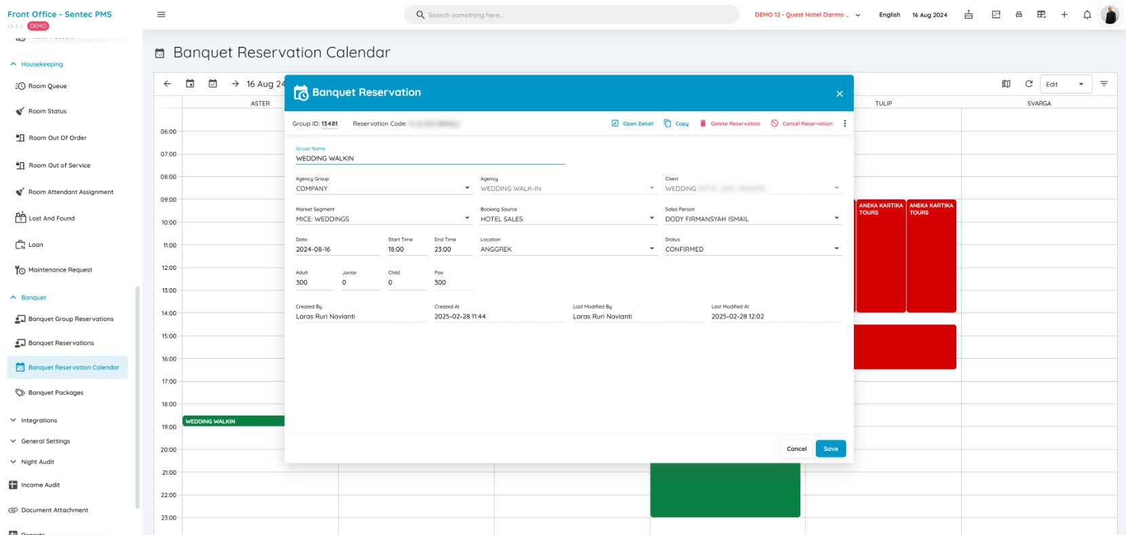1126x535 pixels.
Task: Select Room Status menu item
Action: (48, 111)
